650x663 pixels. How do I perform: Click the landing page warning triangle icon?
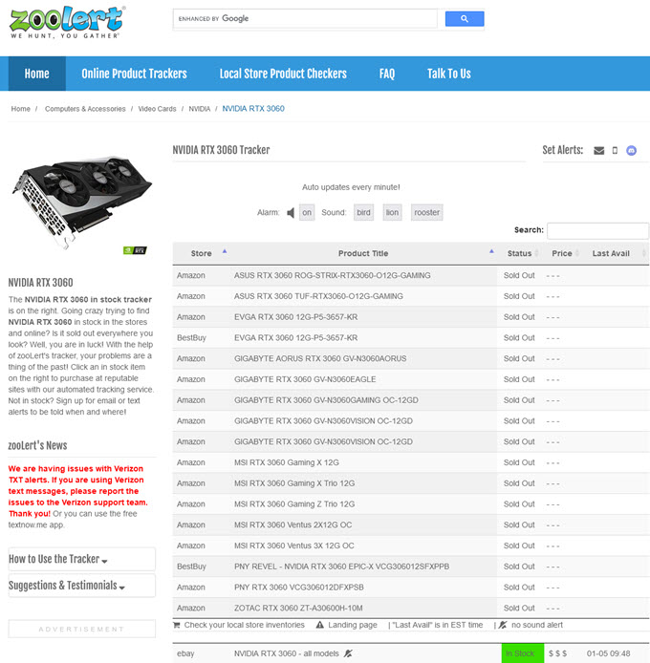coord(320,625)
